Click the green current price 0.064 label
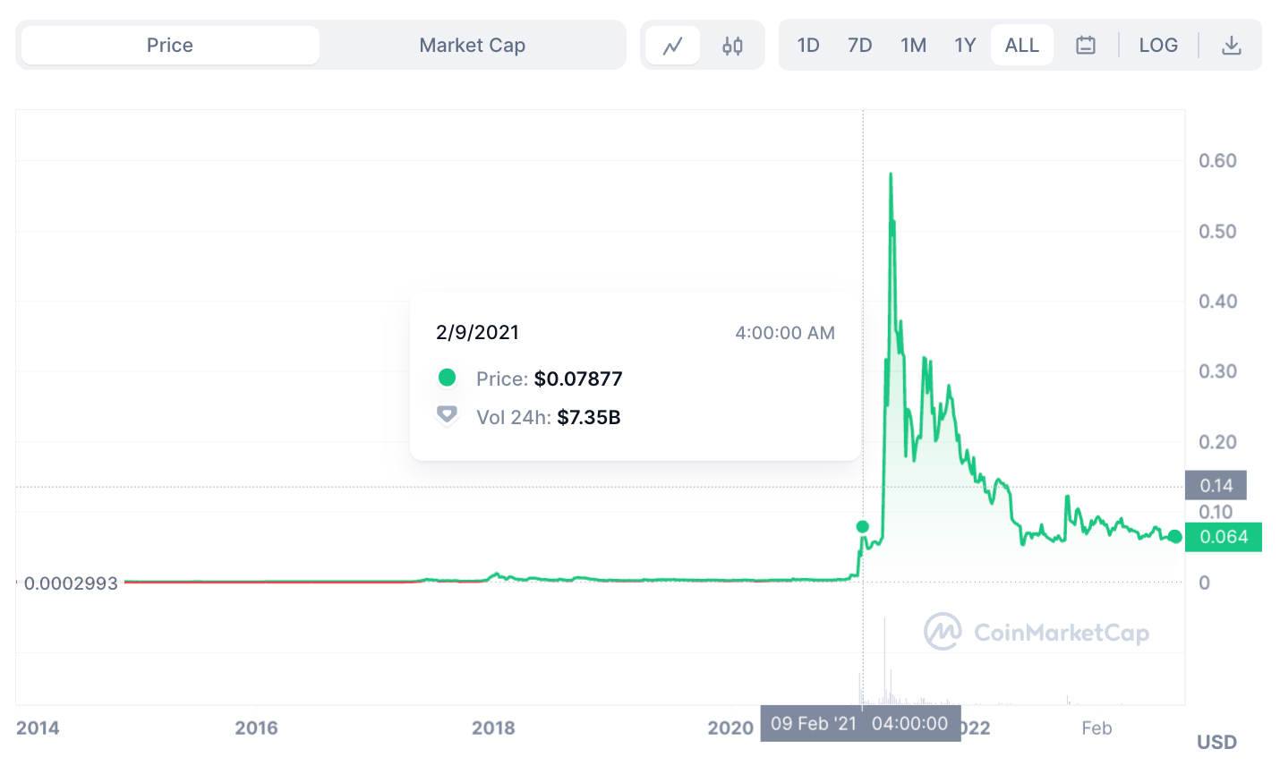The width and height of the screenshot is (1280, 766). coord(1224,537)
